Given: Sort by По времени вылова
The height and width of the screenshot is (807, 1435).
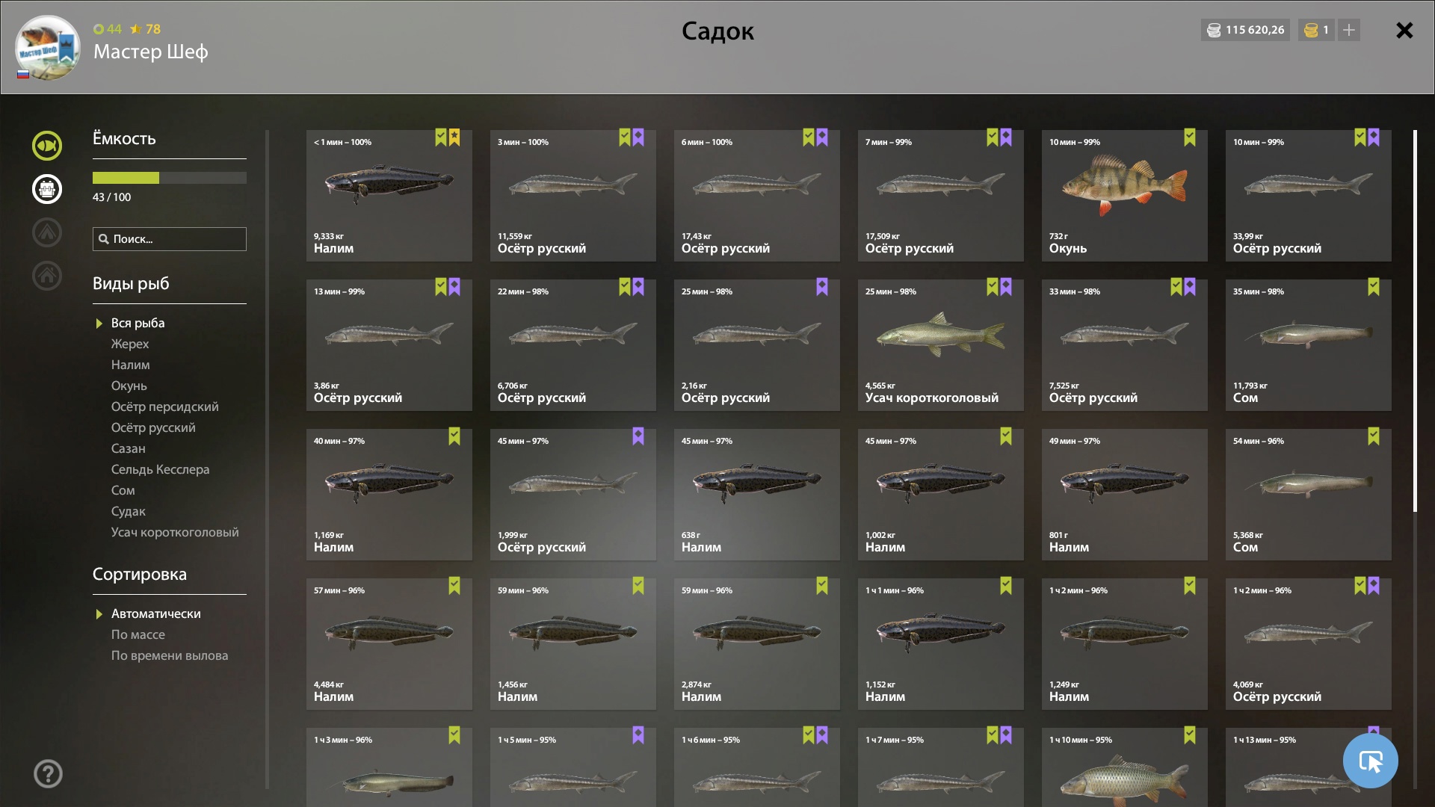Looking at the screenshot, I should [170, 655].
